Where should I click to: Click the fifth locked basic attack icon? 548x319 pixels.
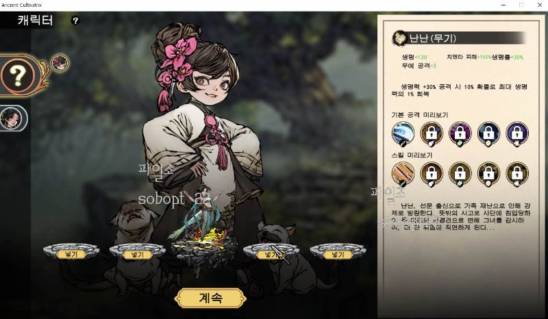coord(517,133)
